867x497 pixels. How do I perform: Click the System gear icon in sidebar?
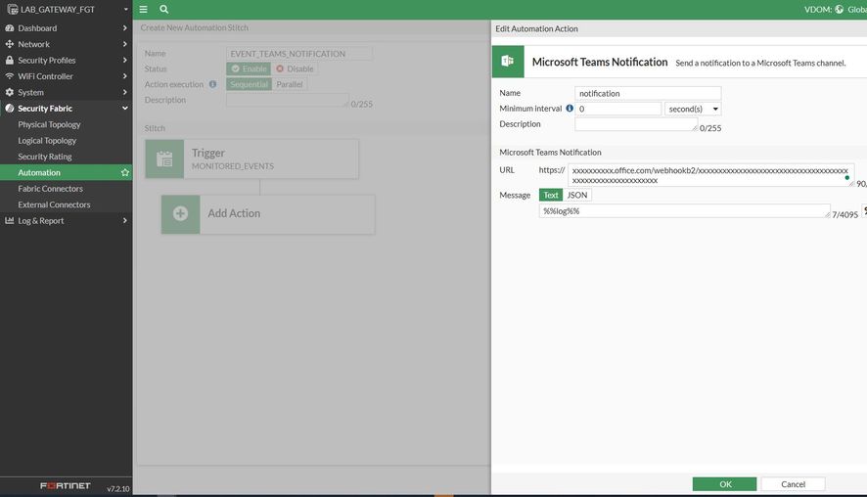tap(10, 92)
